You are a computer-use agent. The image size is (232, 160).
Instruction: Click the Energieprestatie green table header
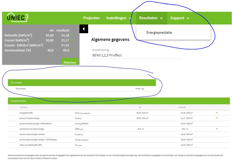(119, 101)
